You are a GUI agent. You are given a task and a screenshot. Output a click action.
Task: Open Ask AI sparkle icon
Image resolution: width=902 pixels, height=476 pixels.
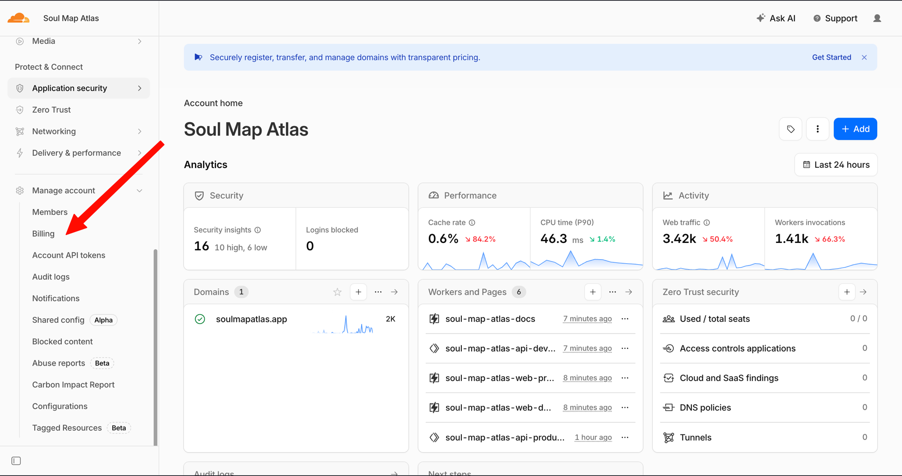761,18
